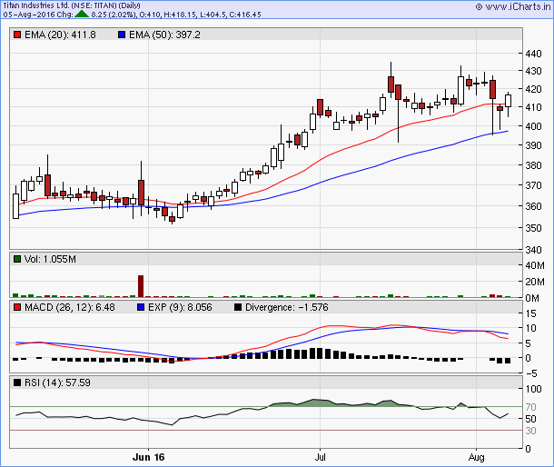This screenshot has width=554, height=467.
Task: Click the 400 price axis label
Action: click(533, 126)
